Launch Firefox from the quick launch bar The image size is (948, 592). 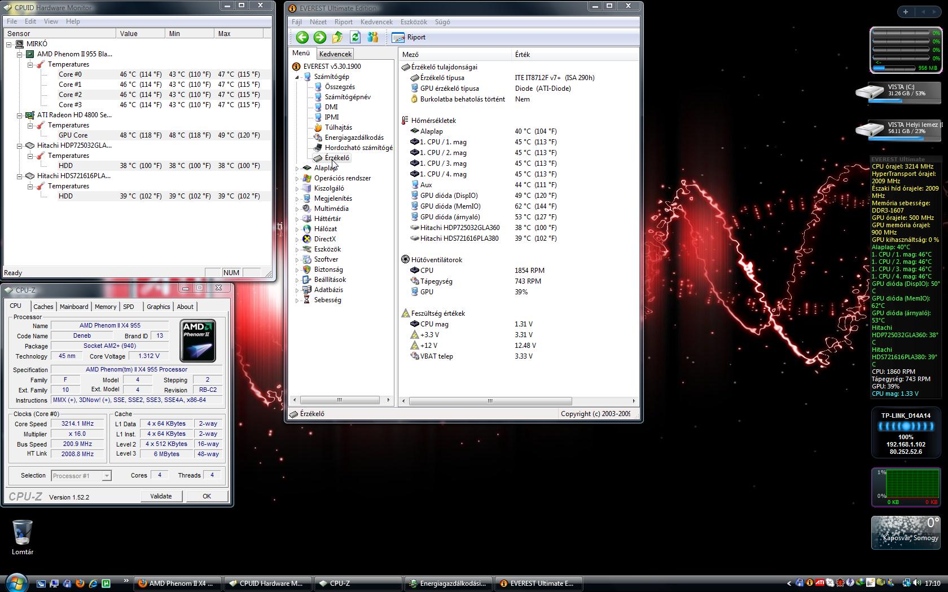[80, 584]
